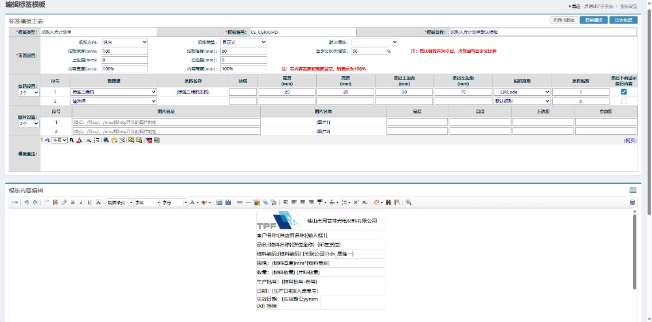The height and width of the screenshot is (322, 652).
Task: Open image count dropdown showing 2个
Action: 29,123
